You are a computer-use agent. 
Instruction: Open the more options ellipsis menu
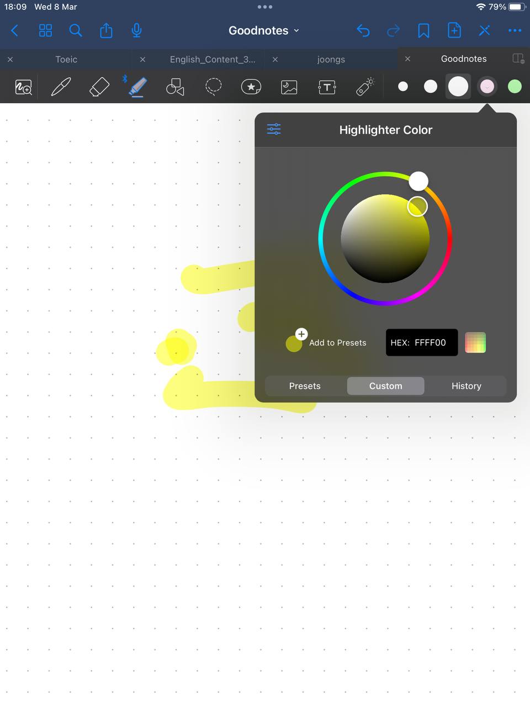click(x=515, y=31)
